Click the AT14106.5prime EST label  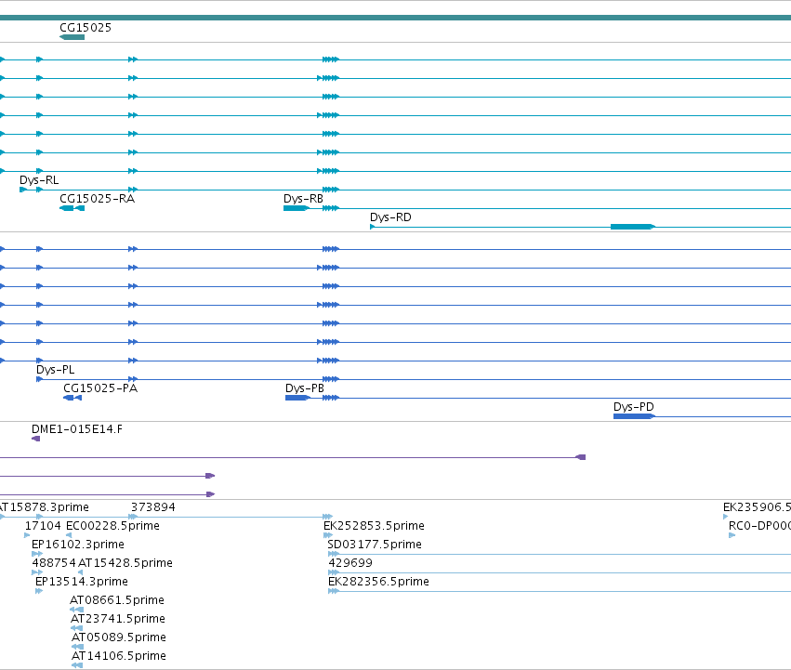pos(119,656)
